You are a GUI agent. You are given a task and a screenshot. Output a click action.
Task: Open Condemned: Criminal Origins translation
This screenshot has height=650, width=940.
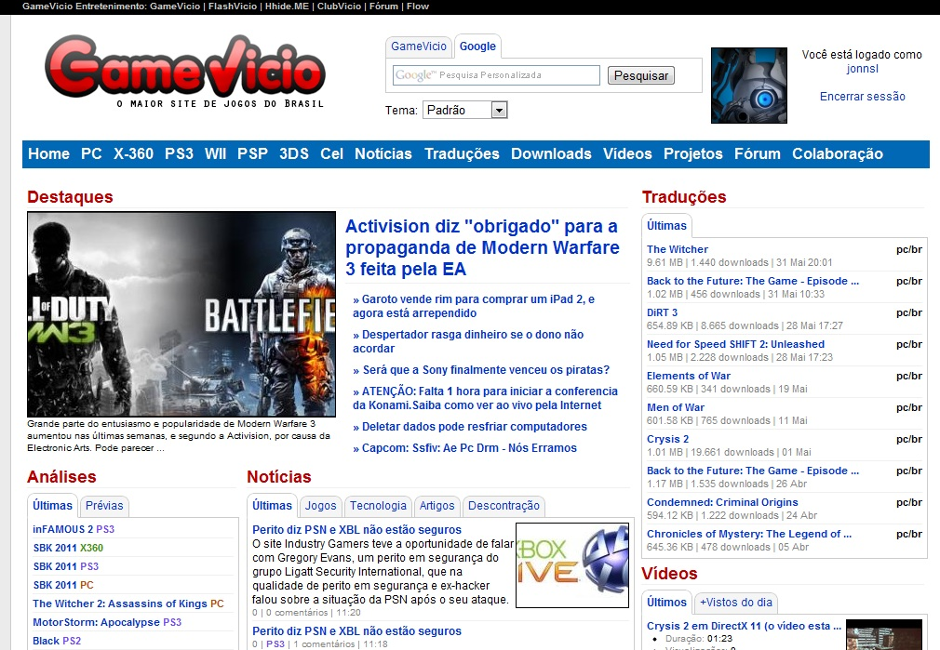pyautogui.click(x=722, y=502)
